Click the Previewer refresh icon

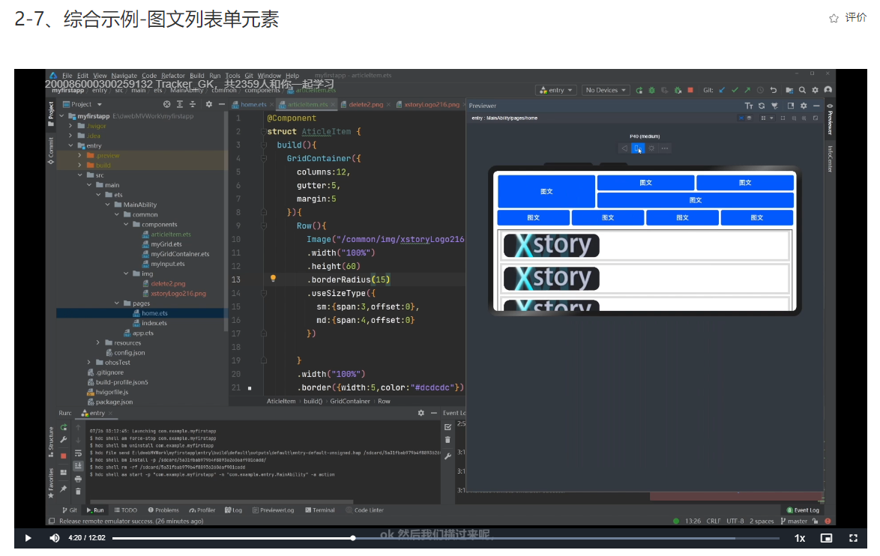pos(762,106)
